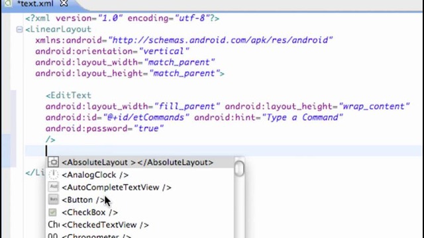Collapse the LinearLayout fold marker

[x=19, y=29]
